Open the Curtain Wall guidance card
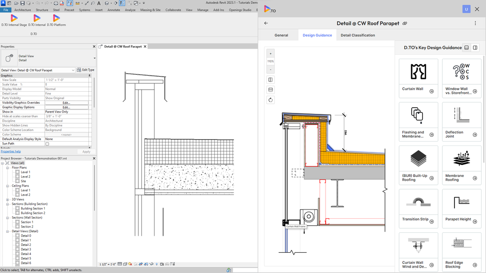Screen dimensions: 486x273 [x=418, y=78]
